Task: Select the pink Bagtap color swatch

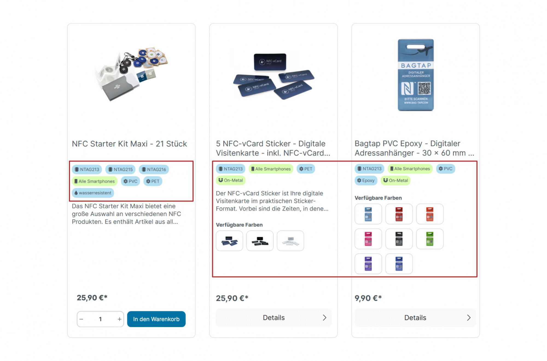Action: tap(368, 239)
